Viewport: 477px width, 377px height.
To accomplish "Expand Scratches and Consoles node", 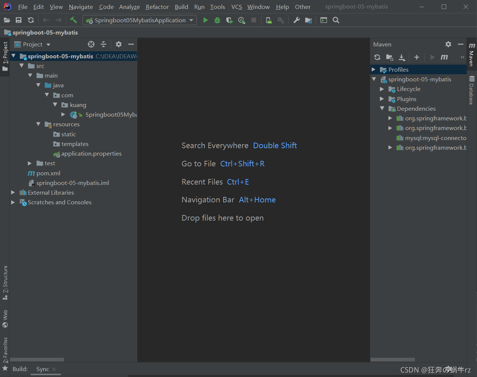I will point(13,202).
